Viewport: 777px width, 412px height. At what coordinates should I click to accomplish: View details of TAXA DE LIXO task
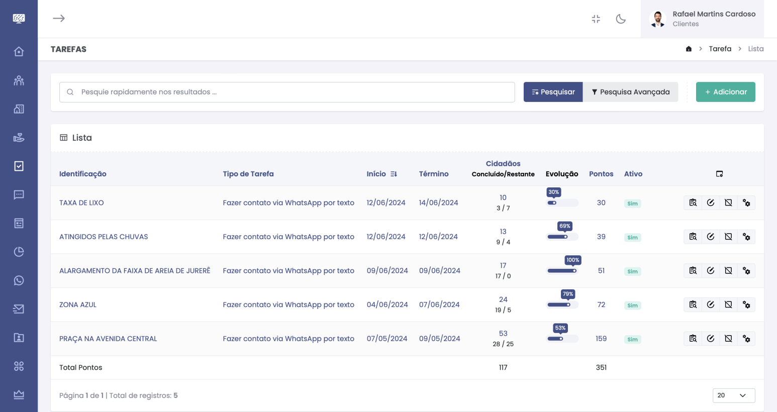coord(693,203)
